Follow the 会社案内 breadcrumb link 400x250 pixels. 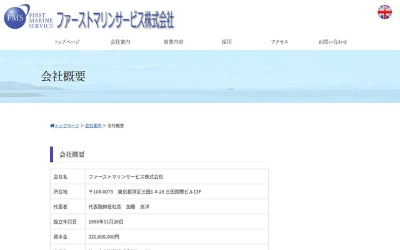[x=93, y=126]
